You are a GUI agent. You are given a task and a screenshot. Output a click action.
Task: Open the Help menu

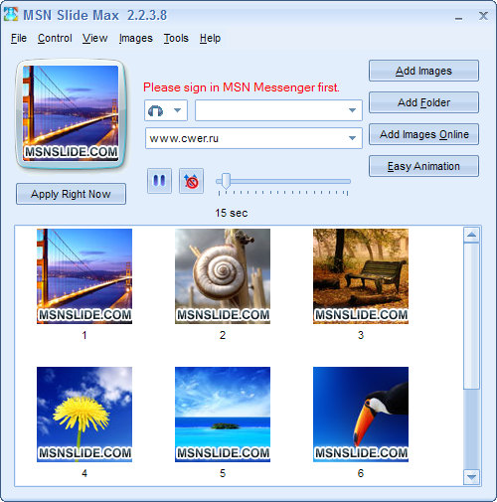tap(210, 38)
